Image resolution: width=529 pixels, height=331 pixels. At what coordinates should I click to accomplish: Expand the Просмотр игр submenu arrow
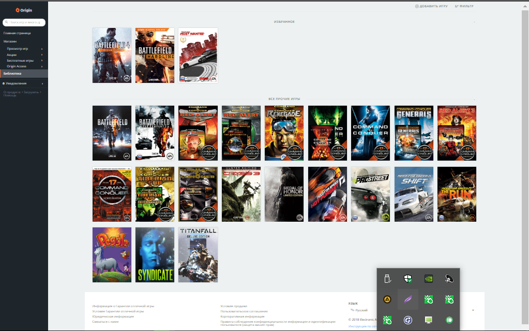[42, 49]
